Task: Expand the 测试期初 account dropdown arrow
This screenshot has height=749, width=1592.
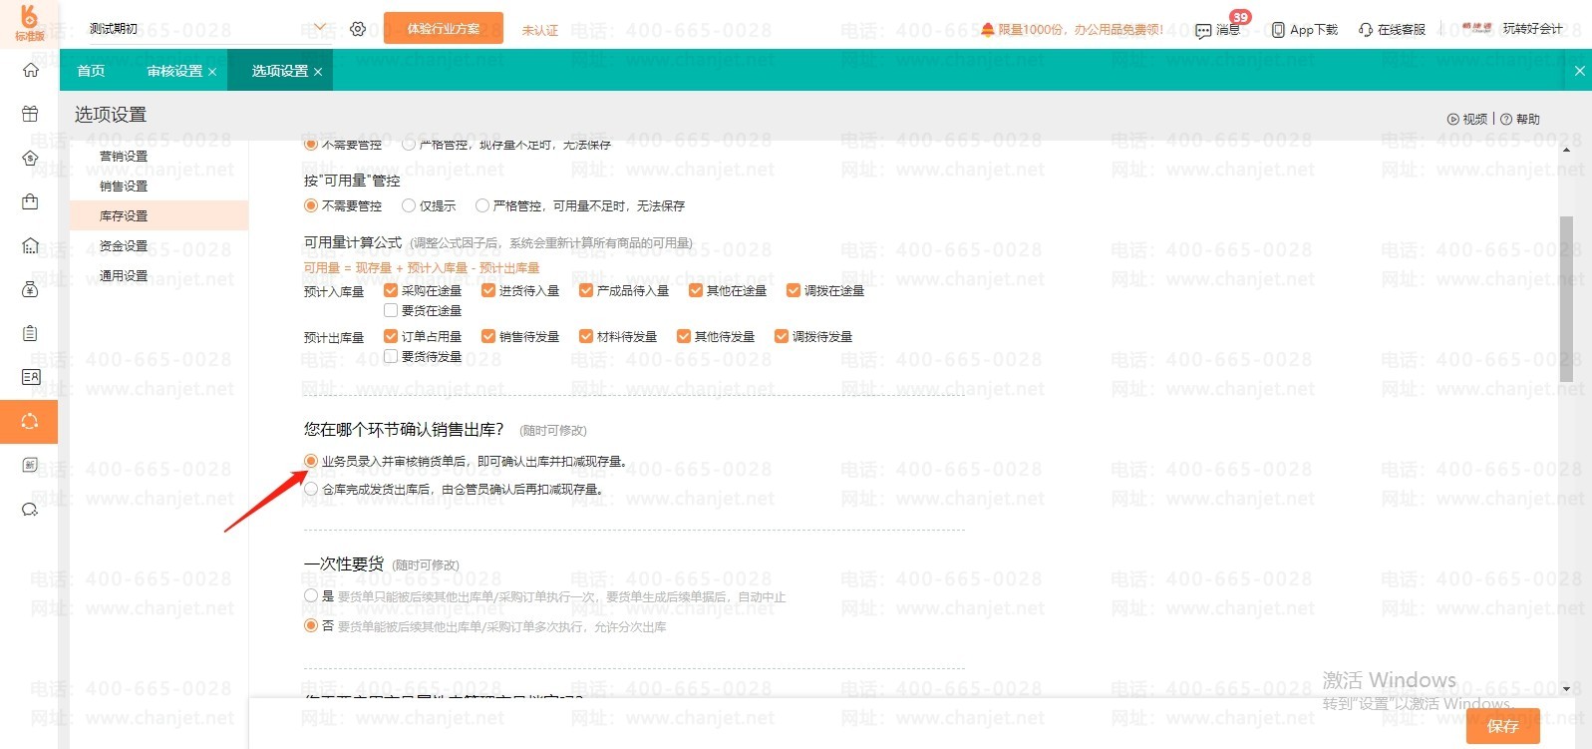Action: (320, 28)
